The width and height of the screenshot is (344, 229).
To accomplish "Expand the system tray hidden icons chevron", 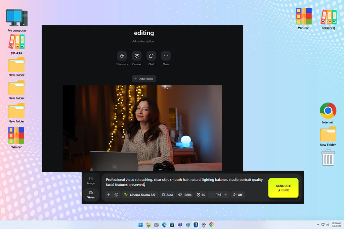I will tap(318, 225).
